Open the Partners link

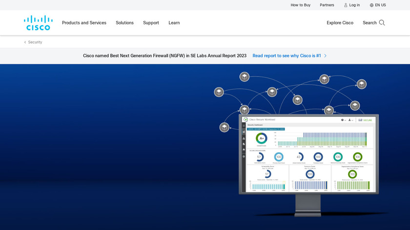point(327,5)
